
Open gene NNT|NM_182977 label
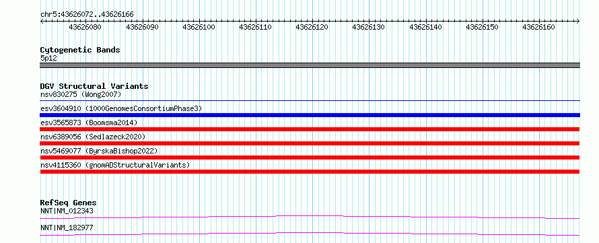(x=67, y=228)
